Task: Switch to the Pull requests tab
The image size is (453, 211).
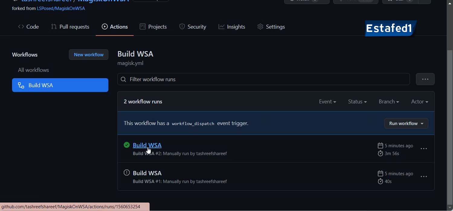Action: tap(70, 27)
